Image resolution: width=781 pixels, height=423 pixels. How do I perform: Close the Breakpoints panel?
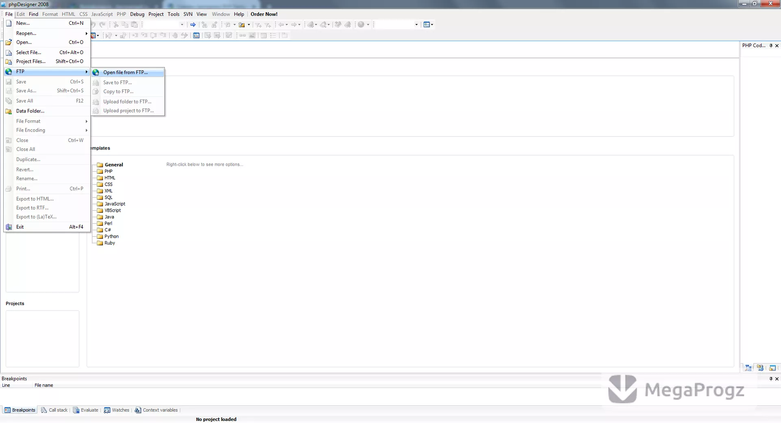point(777,379)
